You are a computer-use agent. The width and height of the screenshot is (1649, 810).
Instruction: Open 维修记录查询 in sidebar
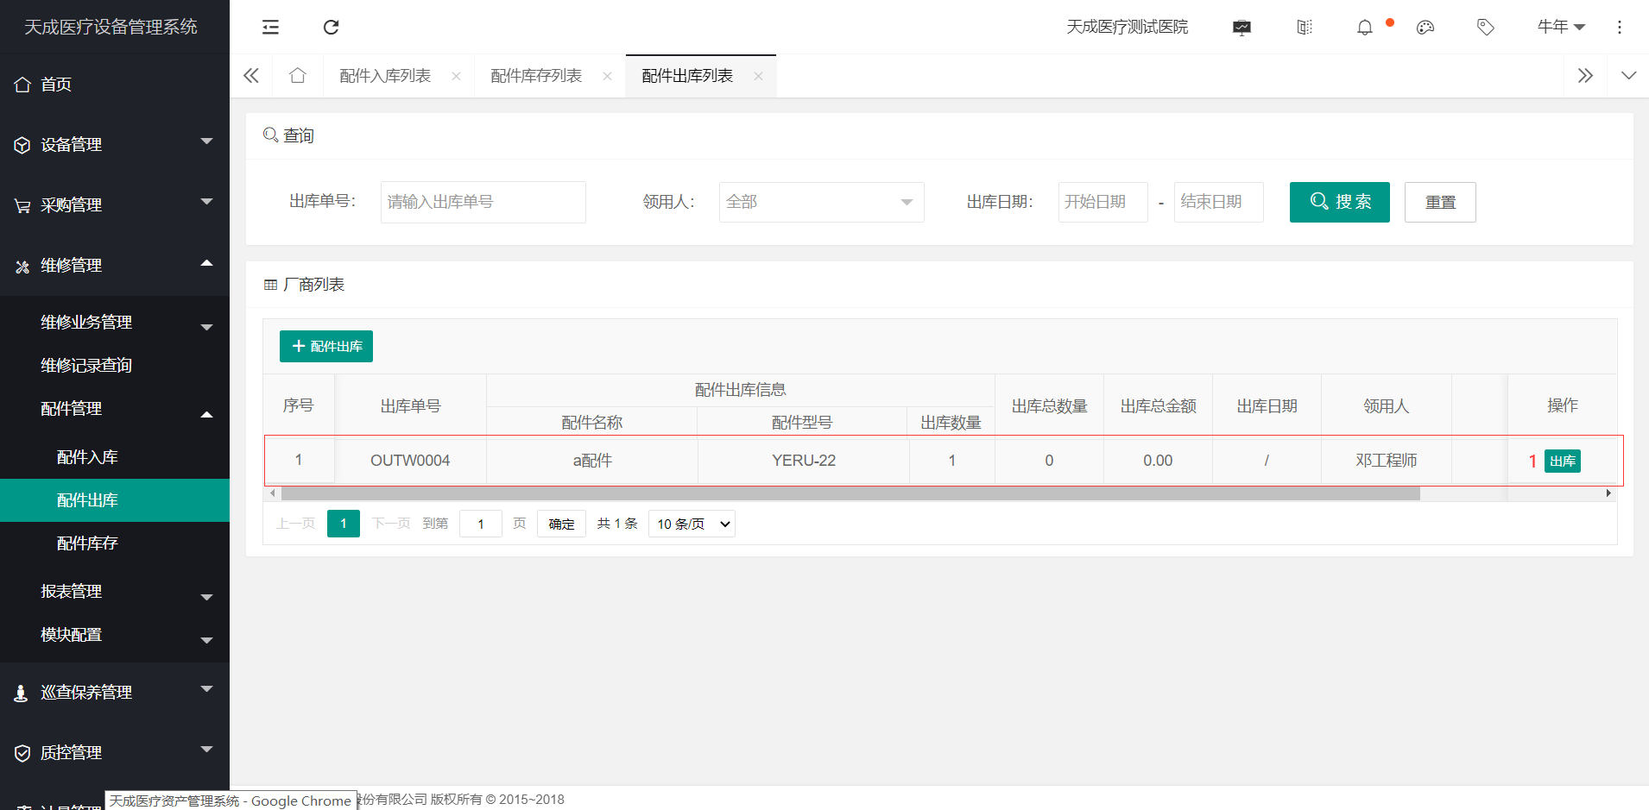pos(115,366)
